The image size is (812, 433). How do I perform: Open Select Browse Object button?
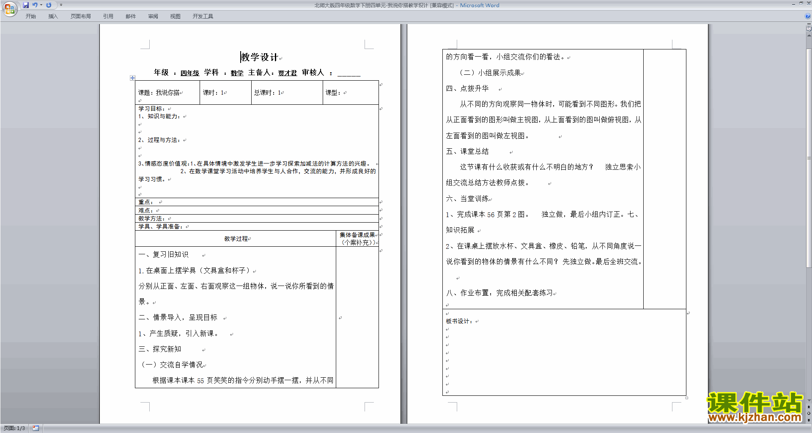809,414
